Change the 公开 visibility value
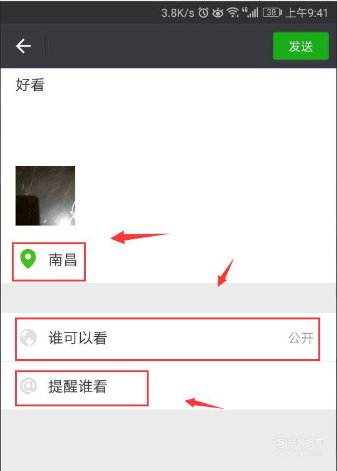 click(x=300, y=338)
